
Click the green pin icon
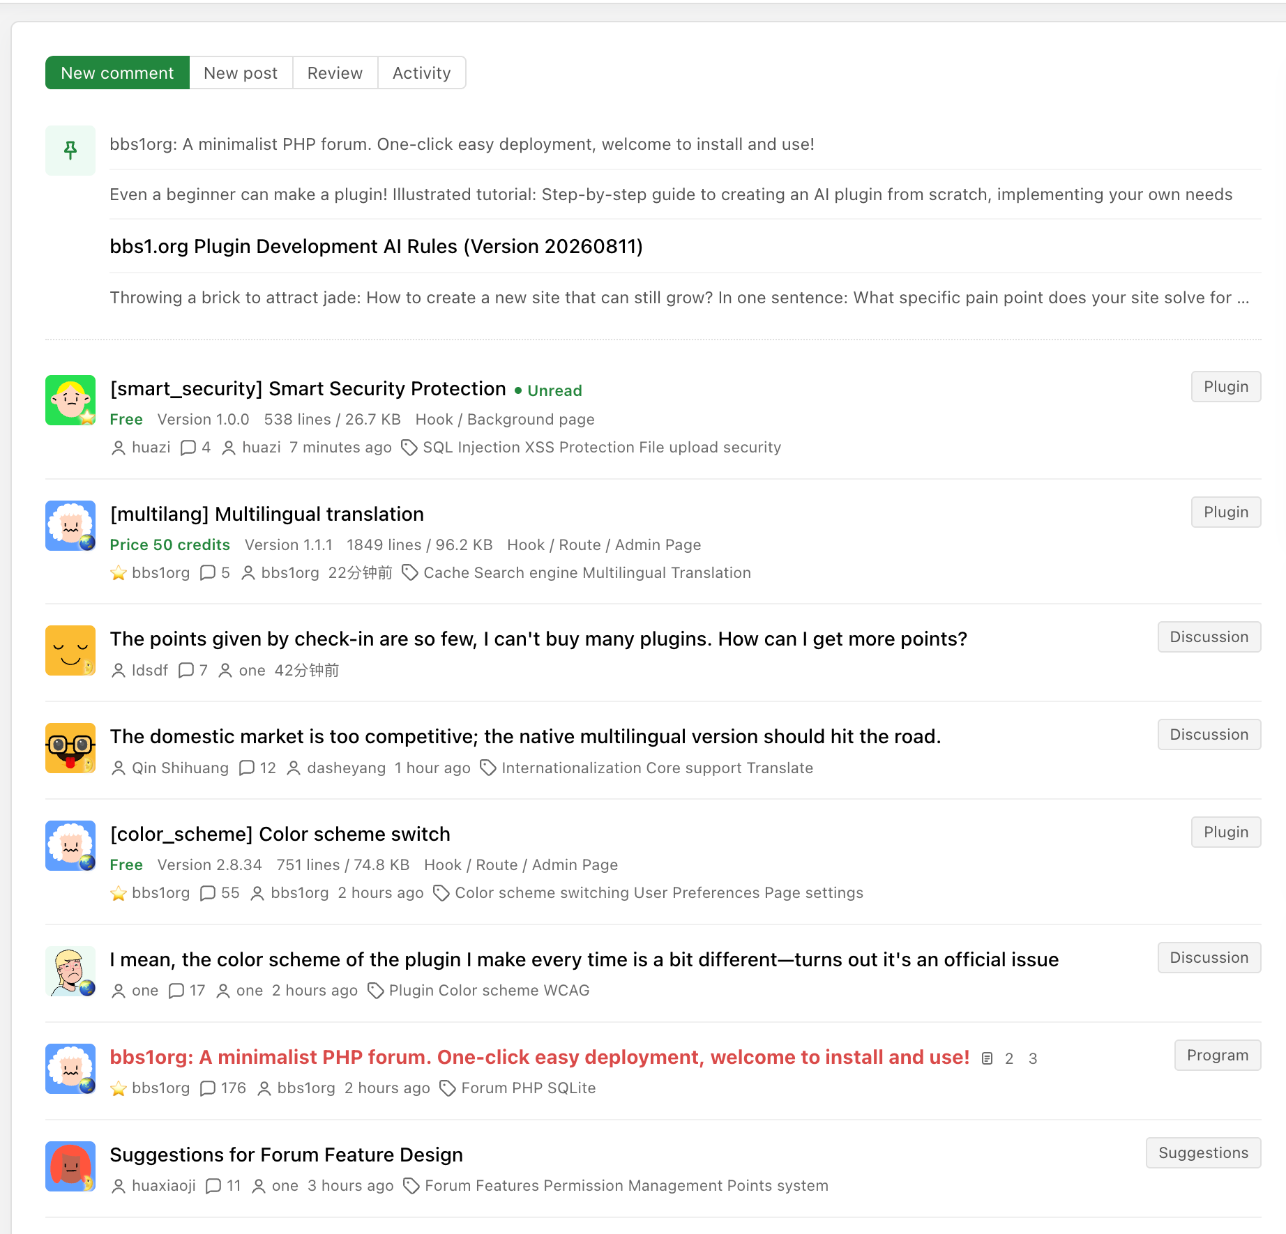coord(70,150)
